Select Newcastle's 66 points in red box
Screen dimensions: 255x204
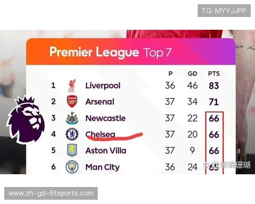[214, 118]
